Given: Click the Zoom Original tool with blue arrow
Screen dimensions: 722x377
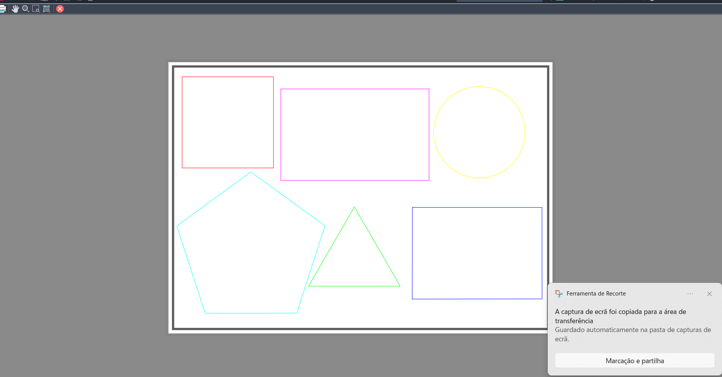Looking at the screenshot, I should (x=47, y=9).
